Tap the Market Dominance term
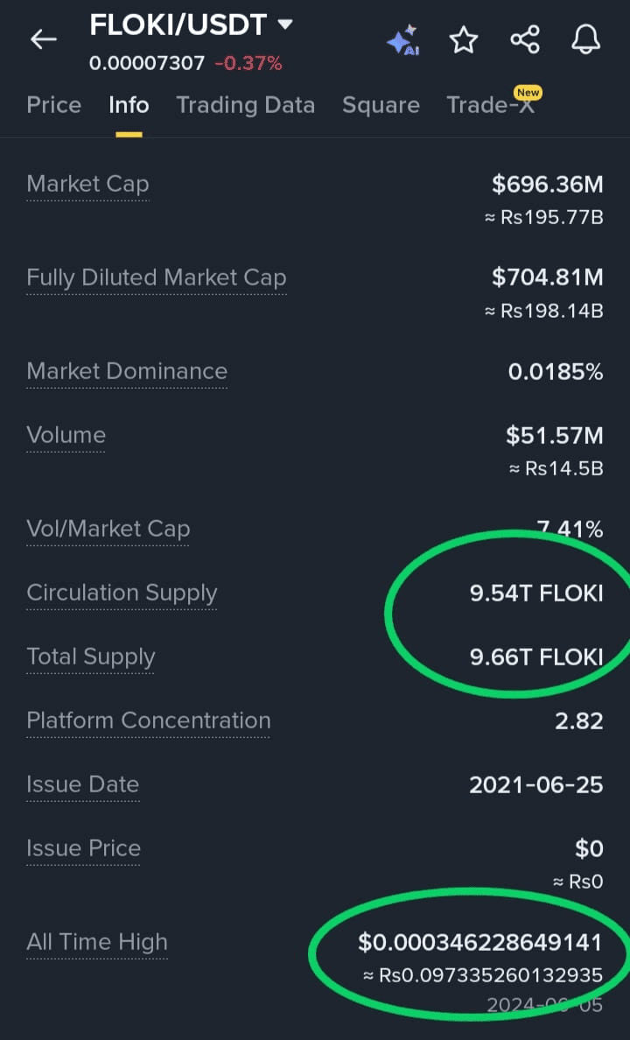The image size is (630, 1040). tap(127, 371)
